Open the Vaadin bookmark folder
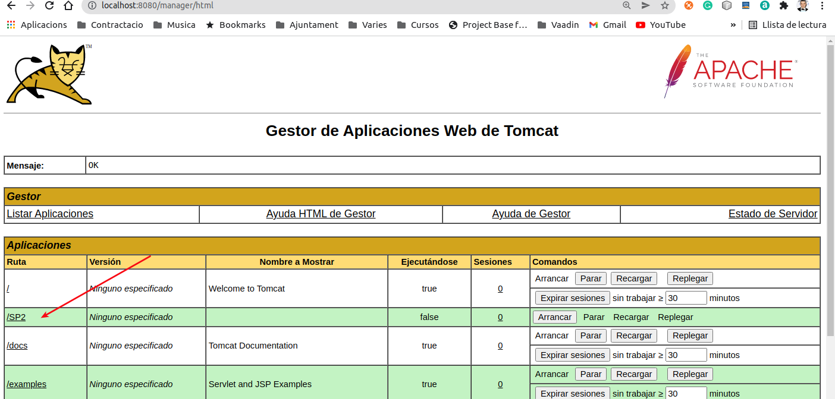The image size is (835, 399). (x=558, y=25)
